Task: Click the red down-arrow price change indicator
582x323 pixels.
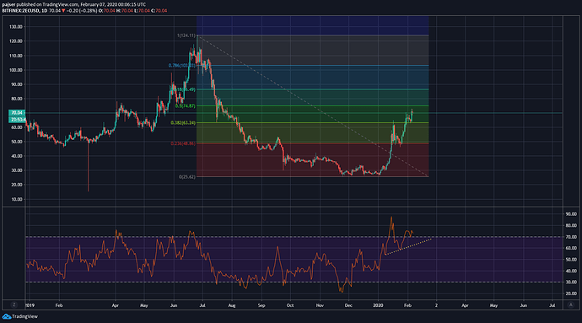Action: pos(63,11)
